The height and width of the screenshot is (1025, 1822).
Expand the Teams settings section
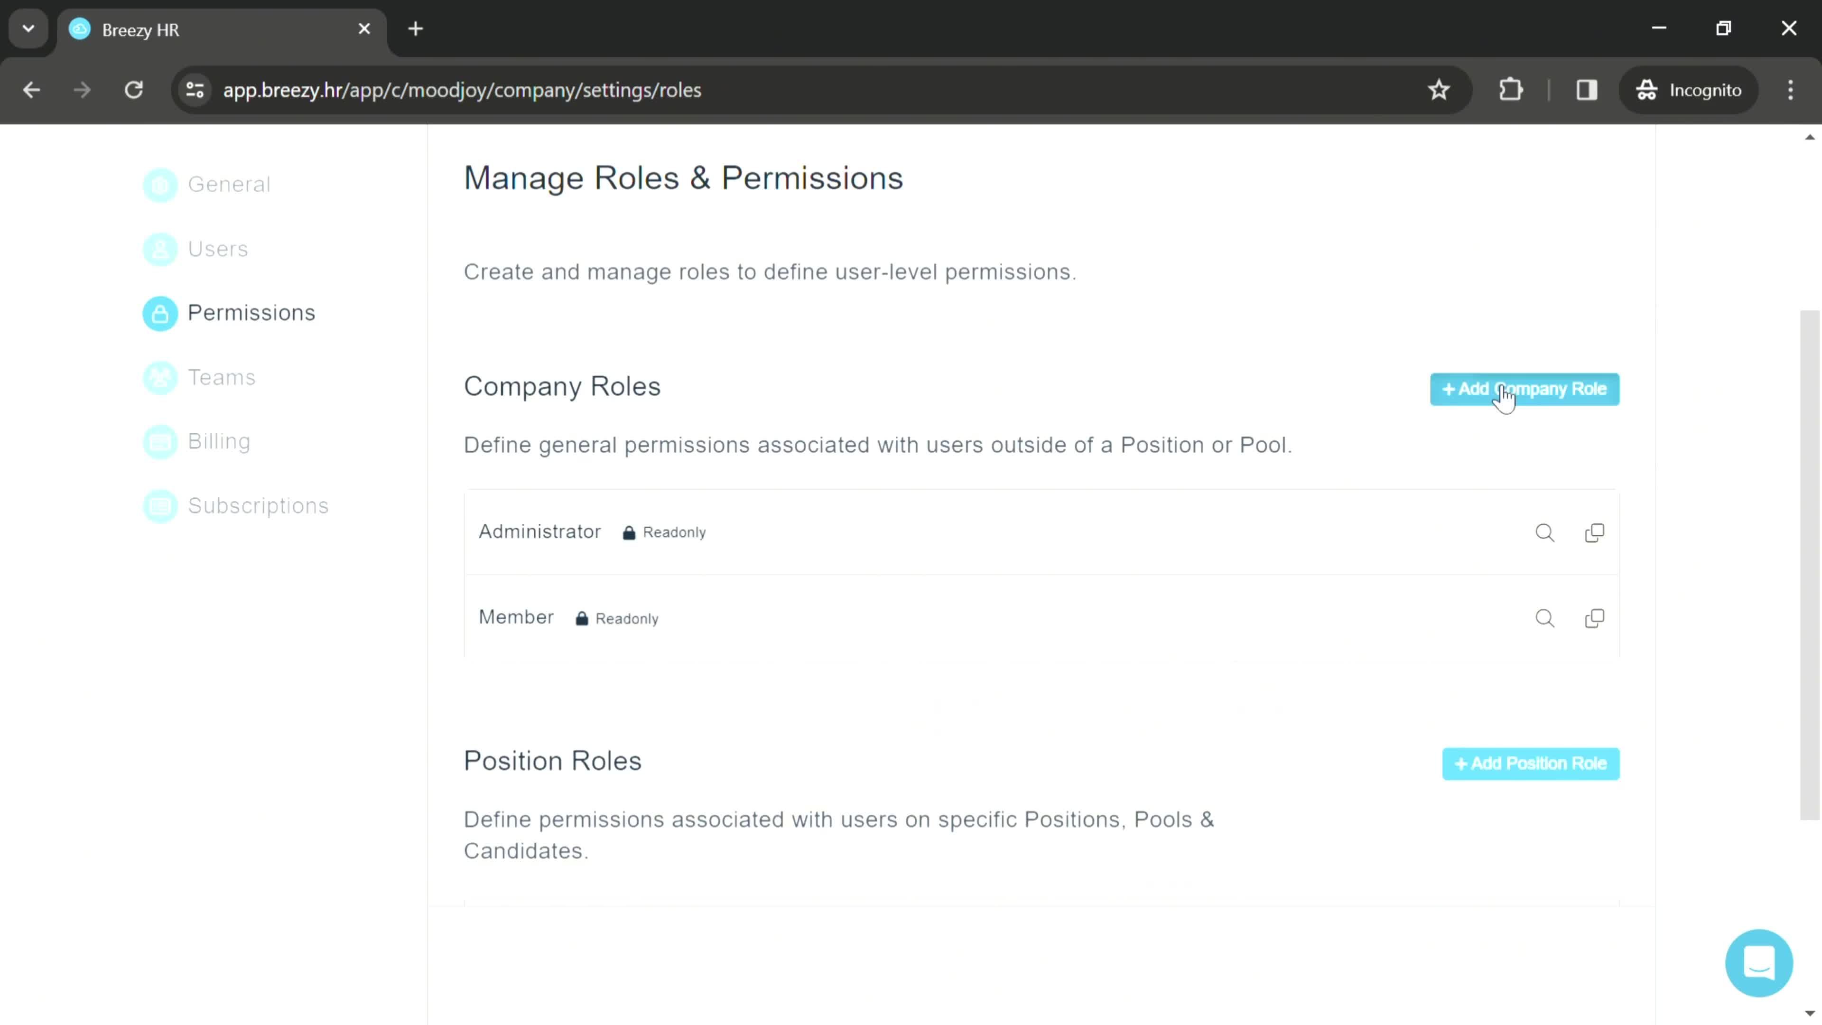click(222, 377)
